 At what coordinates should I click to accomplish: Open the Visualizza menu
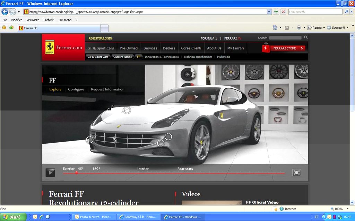(x=33, y=20)
